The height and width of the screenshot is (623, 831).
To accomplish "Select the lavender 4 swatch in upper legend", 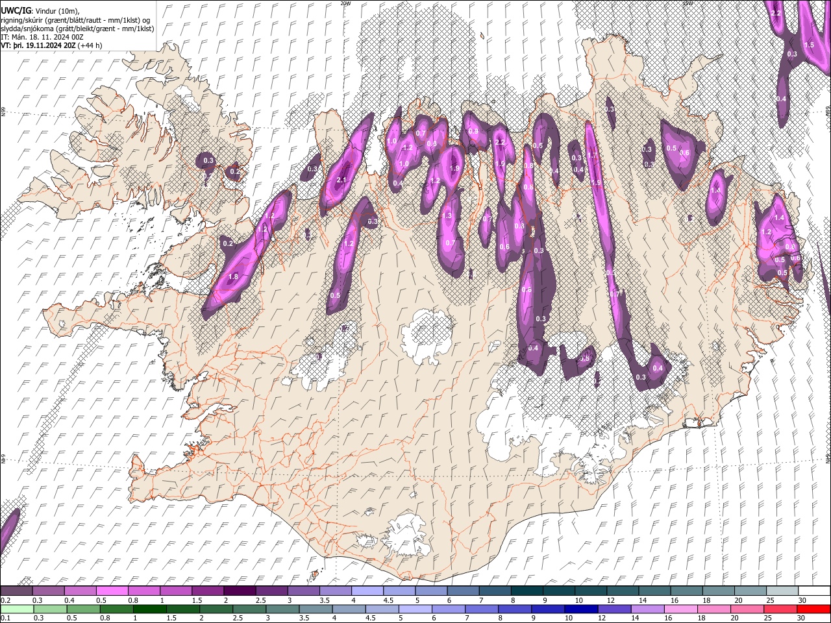I will coord(367,591).
